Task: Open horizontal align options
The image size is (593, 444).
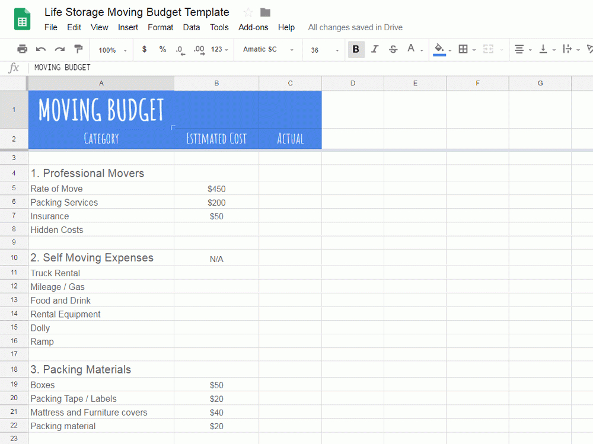Action: 519,49
